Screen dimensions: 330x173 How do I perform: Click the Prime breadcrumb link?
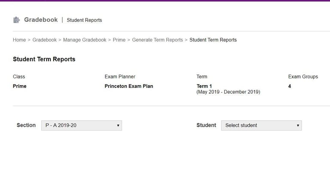[119, 40]
